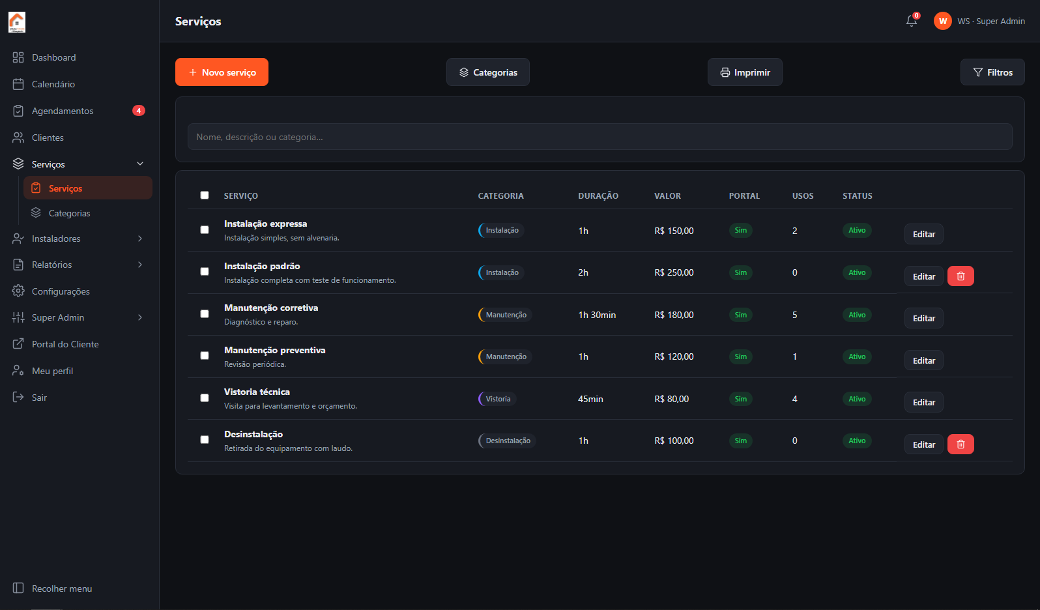This screenshot has width=1040, height=610.
Task: Focus the service search input field
Action: pos(600,137)
